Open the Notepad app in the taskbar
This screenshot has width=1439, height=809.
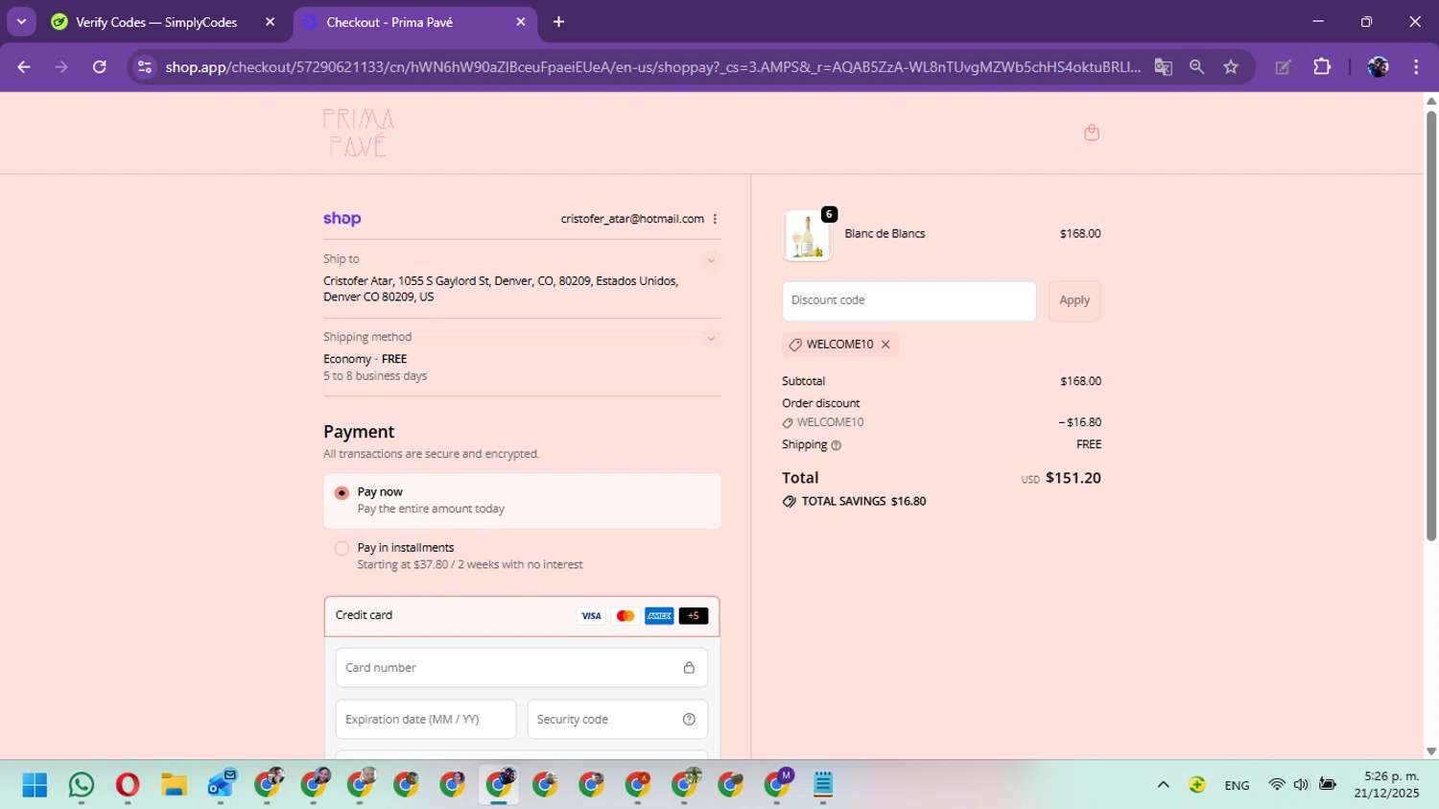pos(823,785)
